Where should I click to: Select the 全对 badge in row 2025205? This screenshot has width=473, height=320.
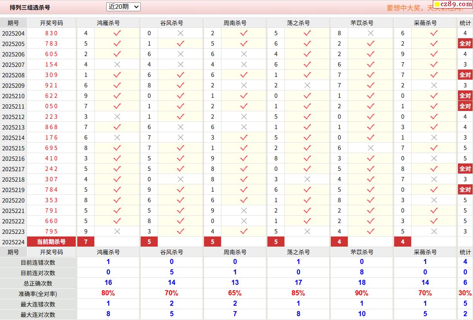465,44
